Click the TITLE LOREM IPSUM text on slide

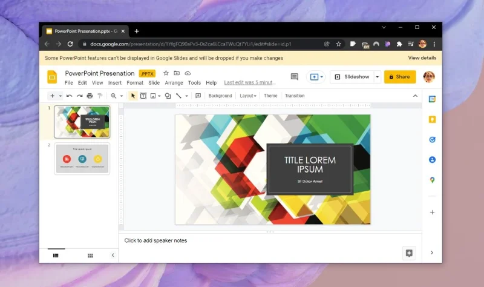(x=310, y=165)
